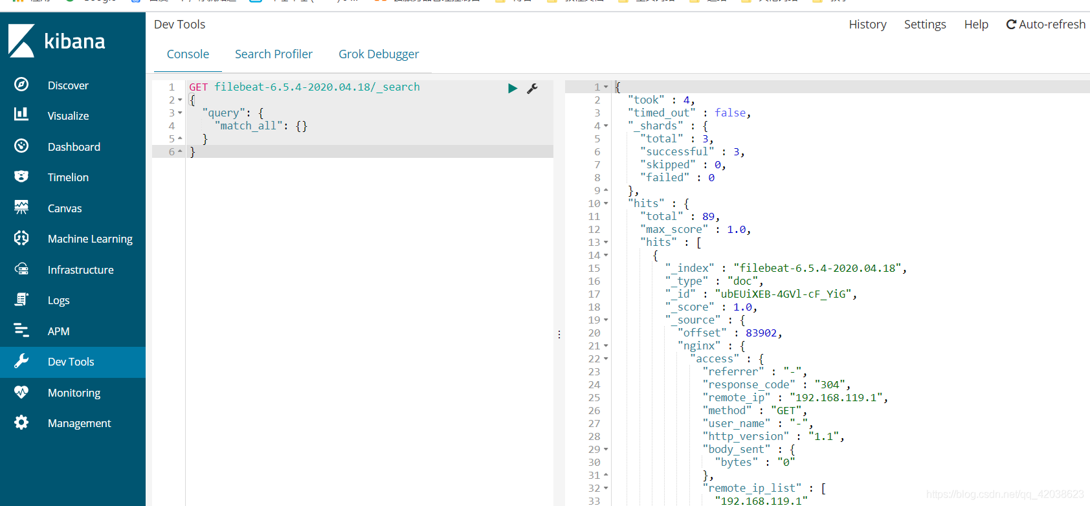Screen dimensions: 1090x506
Task: Click "referrer" line in response
Action: tap(755, 371)
